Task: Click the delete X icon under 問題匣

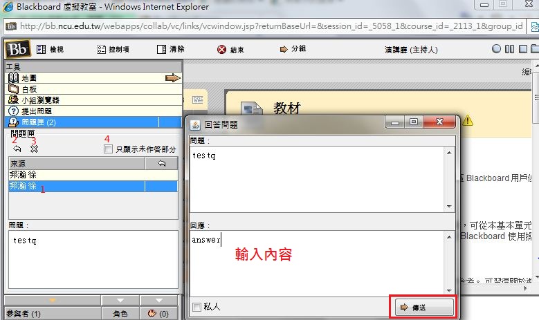Action: click(34, 149)
